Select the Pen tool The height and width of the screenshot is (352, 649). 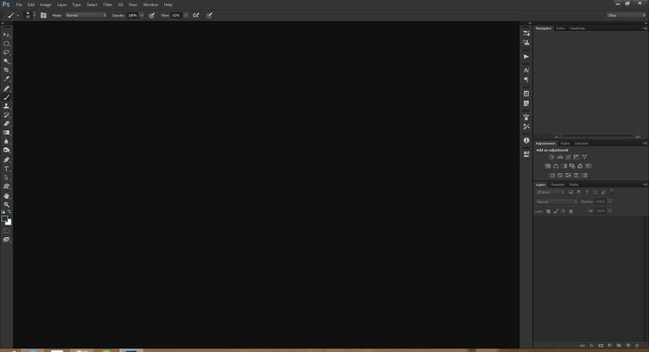[x=6, y=160]
